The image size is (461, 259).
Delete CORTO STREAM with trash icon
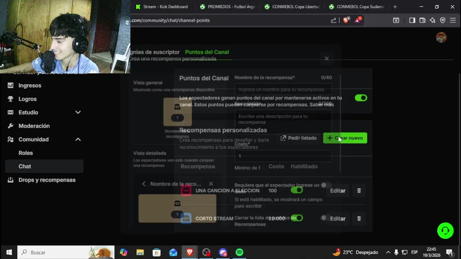click(x=359, y=218)
